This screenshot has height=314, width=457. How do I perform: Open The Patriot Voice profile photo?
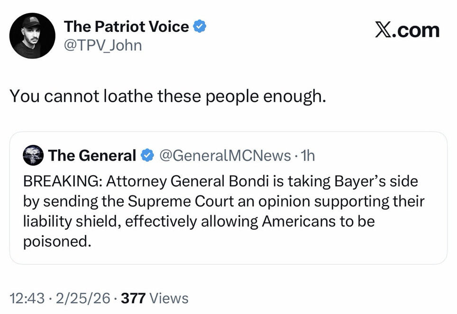[33, 36]
